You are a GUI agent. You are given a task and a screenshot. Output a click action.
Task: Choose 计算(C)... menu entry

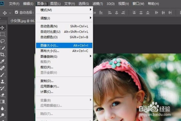point(64,92)
